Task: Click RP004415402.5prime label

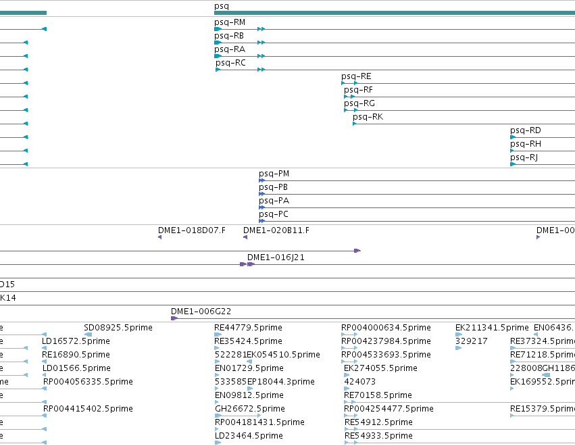Action: click(x=88, y=409)
